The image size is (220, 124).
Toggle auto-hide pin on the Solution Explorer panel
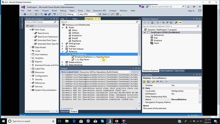tap(197, 19)
